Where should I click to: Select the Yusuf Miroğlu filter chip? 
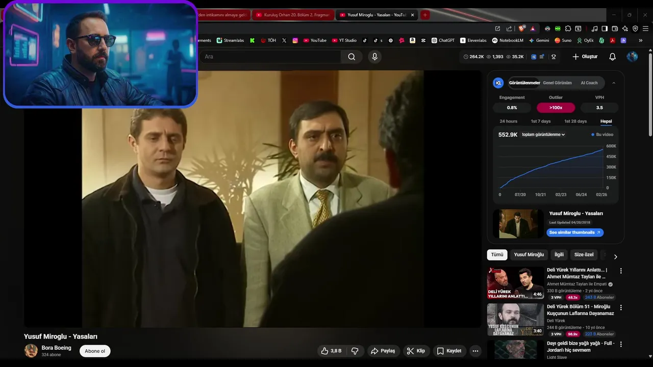click(x=529, y=254)
